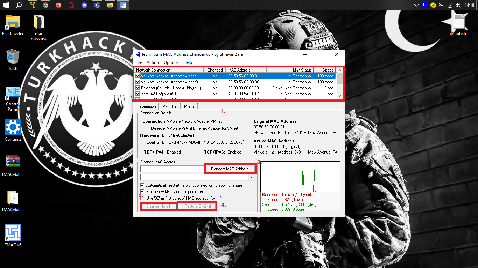The image size is (478, 268).
Task: Select the TMACv6.0 folder desktop icon
Action: tap(13, 201)
